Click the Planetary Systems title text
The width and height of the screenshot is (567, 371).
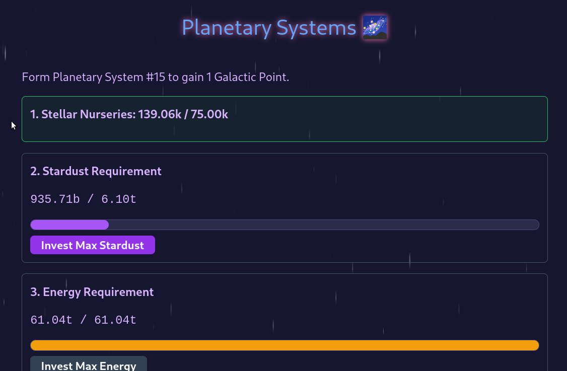(269, 28)
